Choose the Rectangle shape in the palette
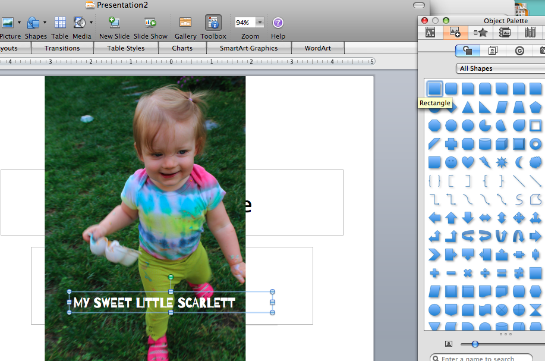The width and height of the screenshot is (545, 361). click(x=435, y=89)
